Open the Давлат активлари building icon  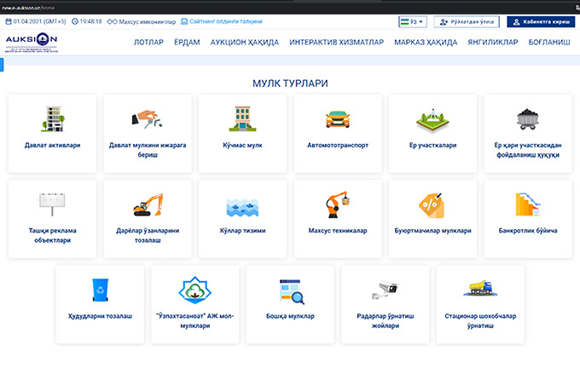click(52, 118)
